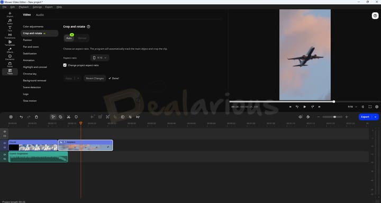Click the clip properties sliders icon
The height and width of the screenshot is (203, 381).
click(x=130, y=117)
